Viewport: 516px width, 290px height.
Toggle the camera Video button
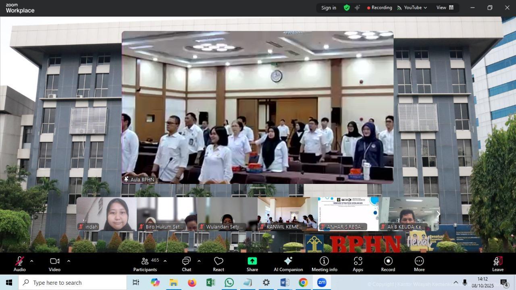tap(54, 264)
